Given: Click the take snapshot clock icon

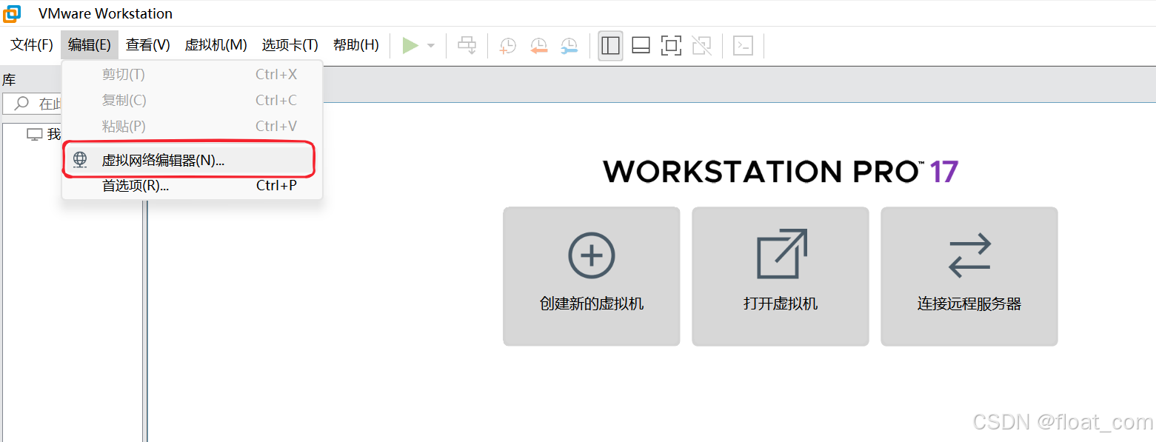Looking at the screenshot, I should (508, 46).
